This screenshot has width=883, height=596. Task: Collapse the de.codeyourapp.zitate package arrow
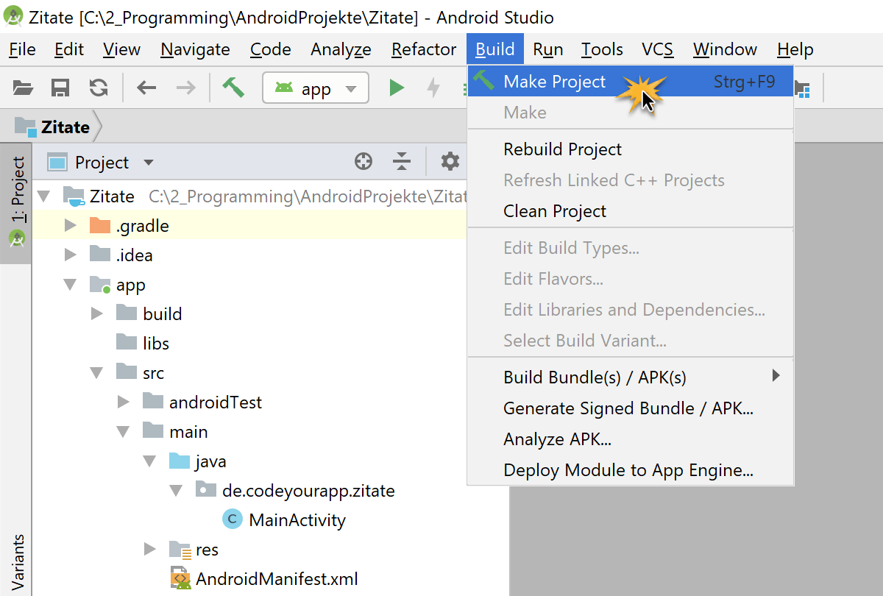click(177, 491)
